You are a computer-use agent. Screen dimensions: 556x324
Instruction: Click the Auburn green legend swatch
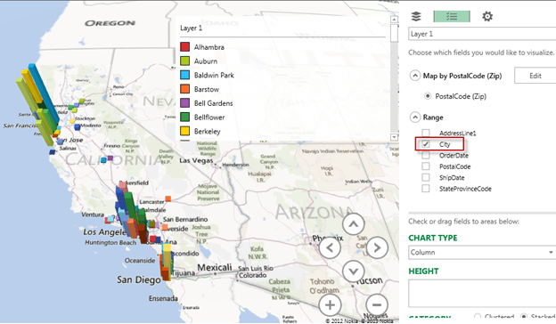click(x=184, y=61)
